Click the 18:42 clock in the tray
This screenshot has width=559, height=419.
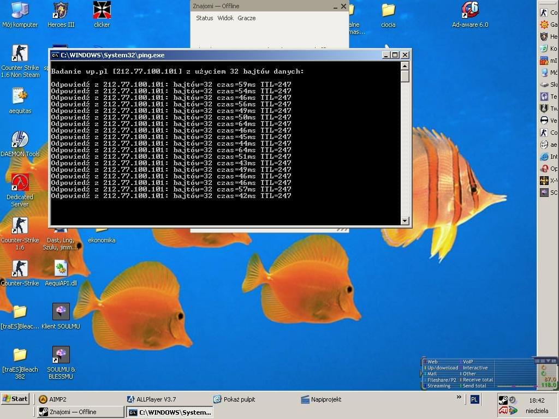tap(537, 400)
